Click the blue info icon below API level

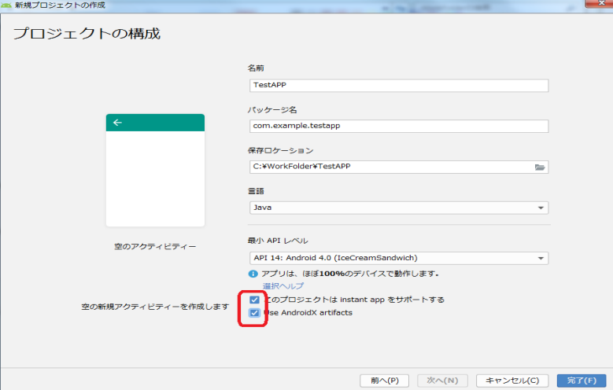point(253,274)
